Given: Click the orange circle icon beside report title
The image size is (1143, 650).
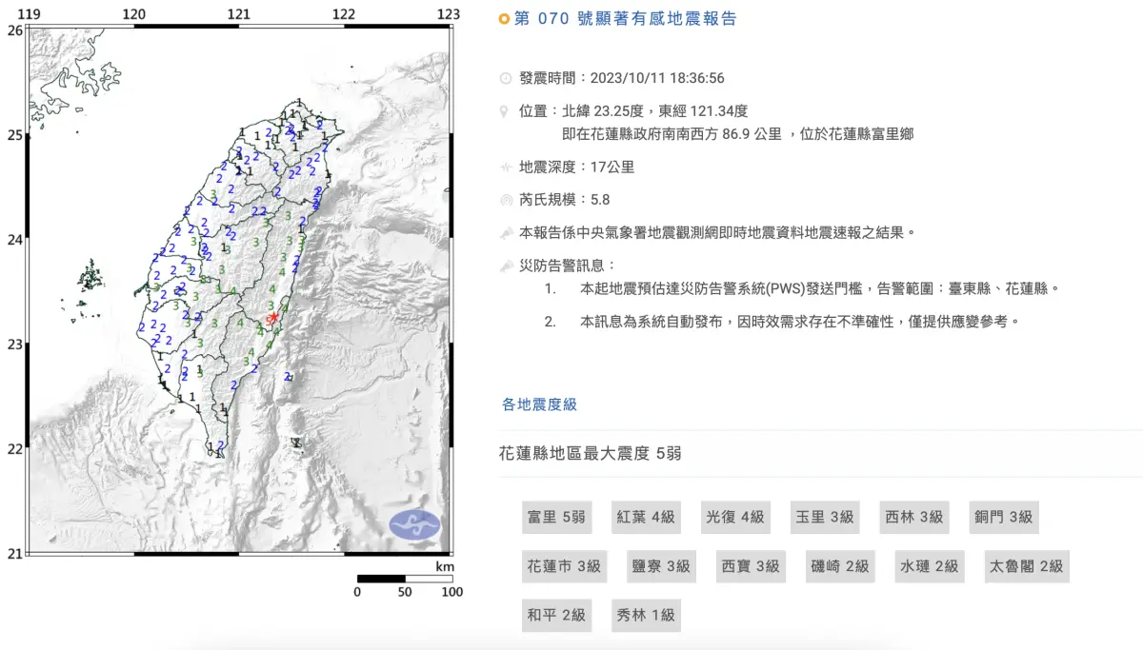Looking at the screenshot, I should (x=504, y=19).
